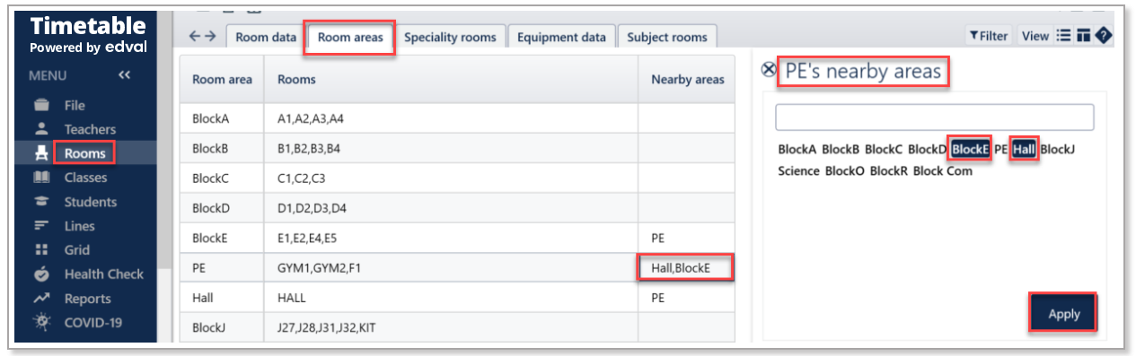Open the help diamond icon
Image resolution: width=1136 pixels, height=356 pixels.
tap(1104, 36)
